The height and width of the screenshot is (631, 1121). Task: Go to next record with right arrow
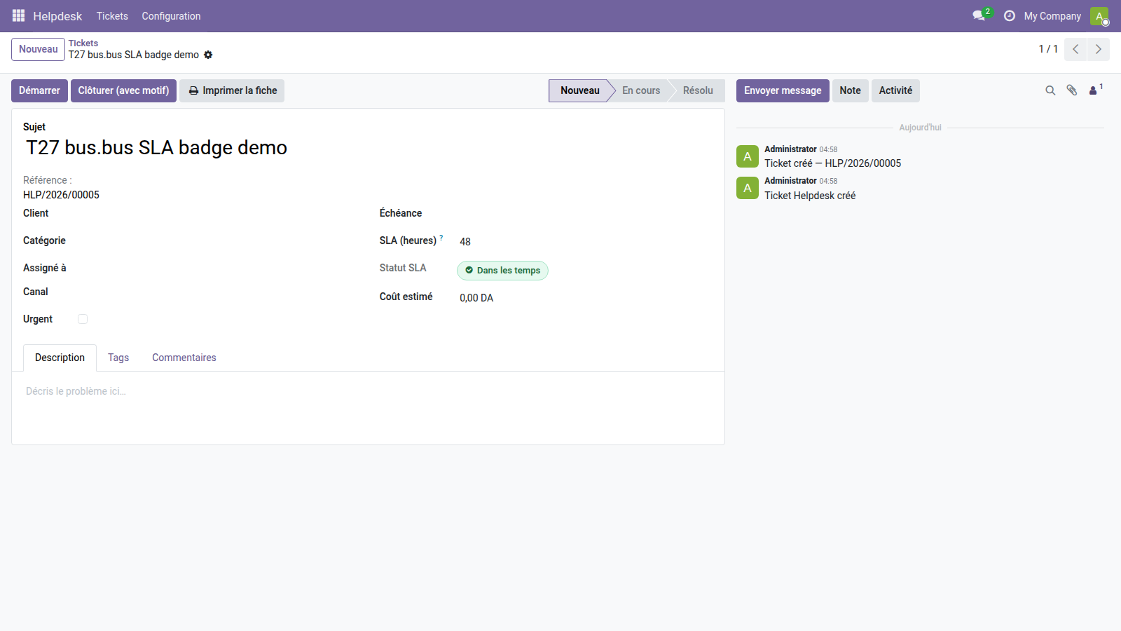tap(1098, 49)
